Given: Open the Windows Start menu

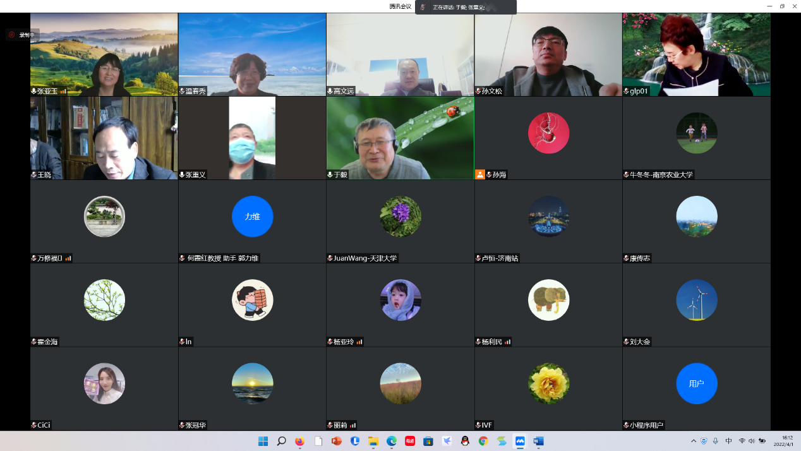Looking at the screenshot, I should pos(263,441).
